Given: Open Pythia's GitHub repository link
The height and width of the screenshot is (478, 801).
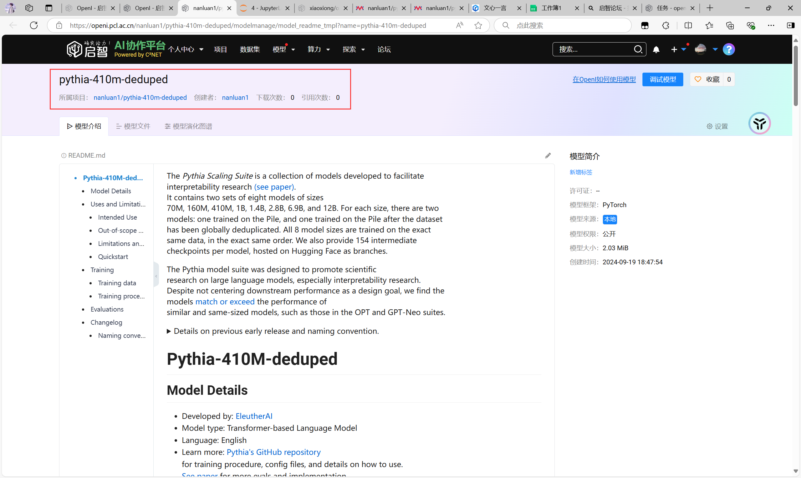Looking at the screenshot, I should point(273,452).
